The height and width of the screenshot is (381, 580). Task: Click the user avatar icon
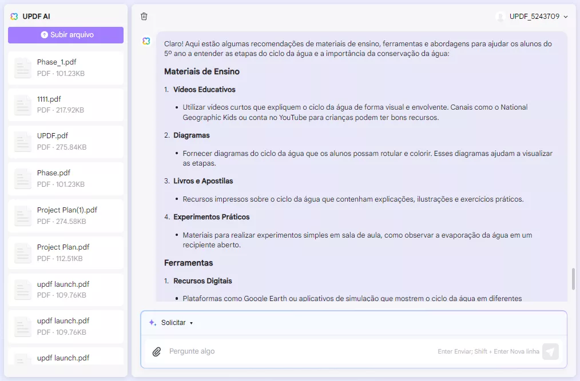[x=500, y=16]
